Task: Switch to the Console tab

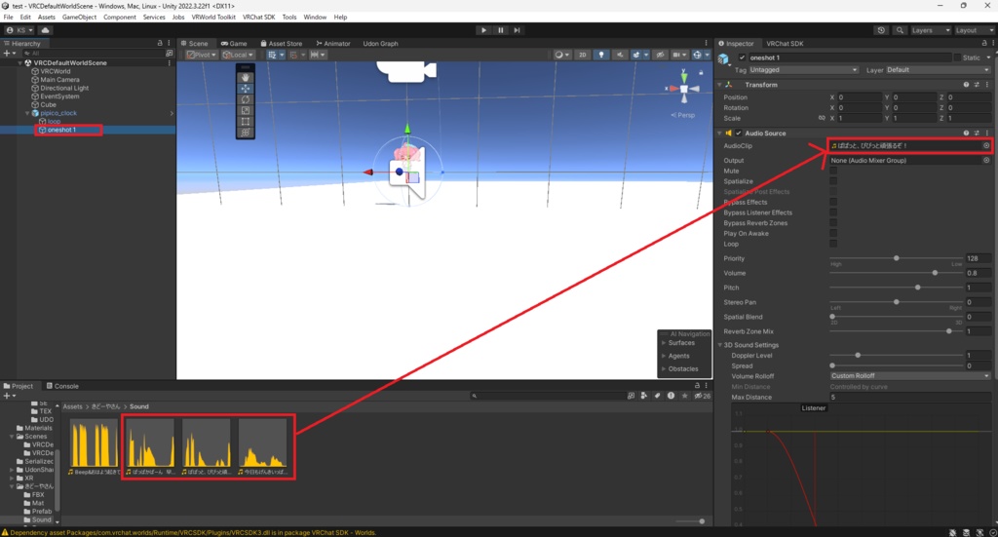Action: (62, 386)
